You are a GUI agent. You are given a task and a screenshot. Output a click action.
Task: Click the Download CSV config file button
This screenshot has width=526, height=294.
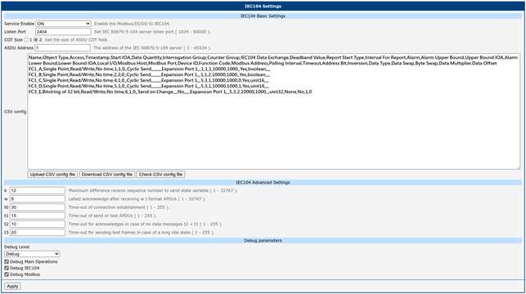107,175
